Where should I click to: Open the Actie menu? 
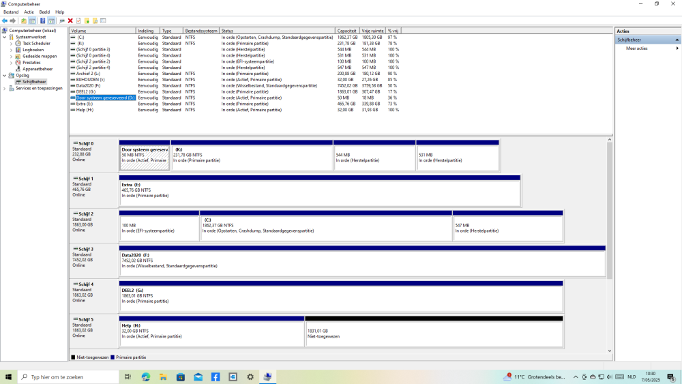(29, 12)
